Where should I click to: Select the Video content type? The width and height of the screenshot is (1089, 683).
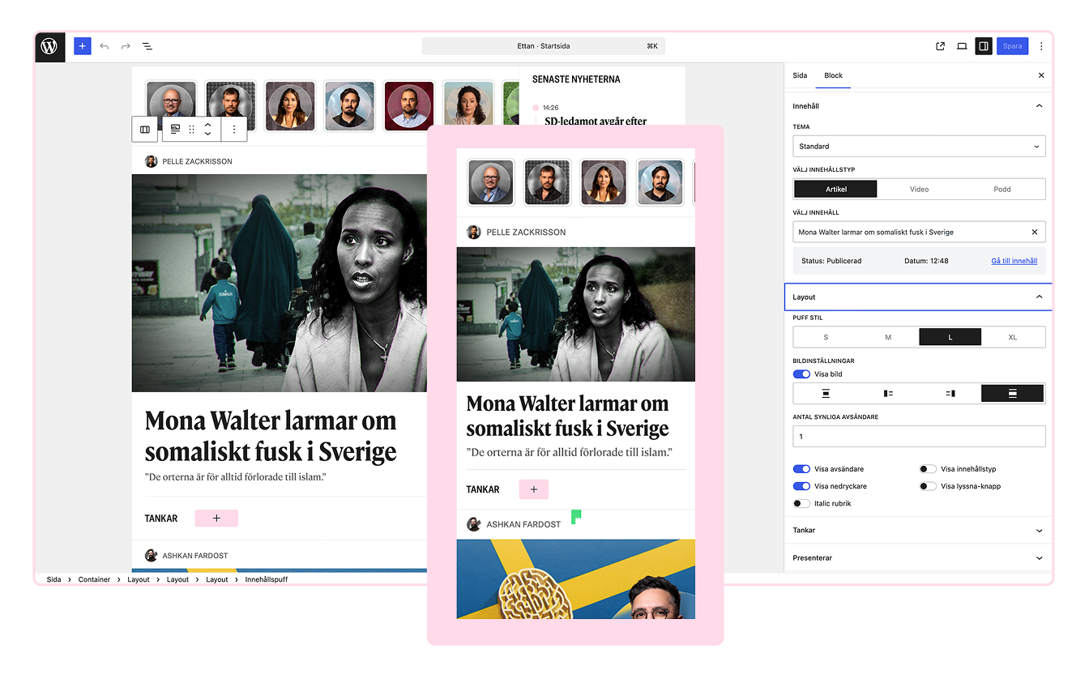click(919, 190)
